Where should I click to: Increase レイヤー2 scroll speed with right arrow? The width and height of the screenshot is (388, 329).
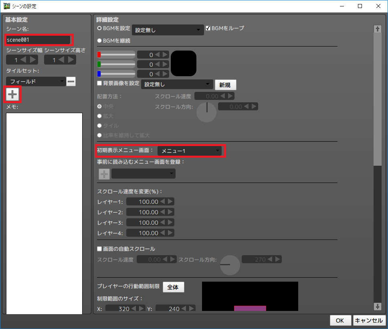point(170,212)
